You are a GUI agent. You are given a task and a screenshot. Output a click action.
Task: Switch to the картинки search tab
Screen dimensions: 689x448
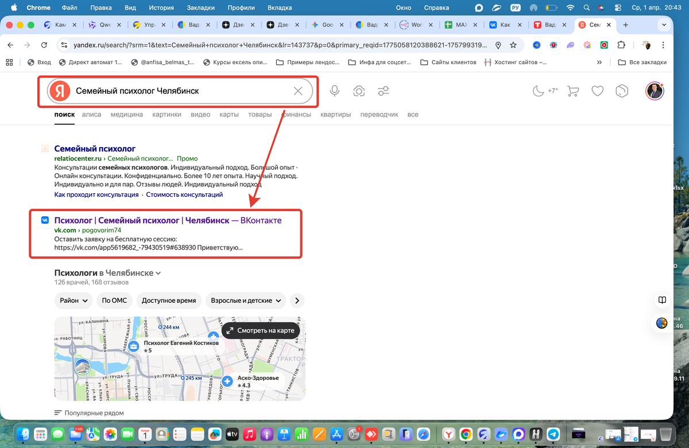coord(167,115)
